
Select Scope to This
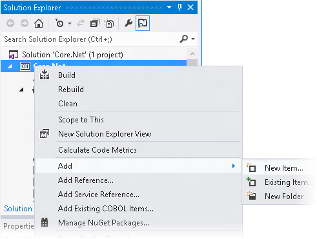coord(138,120)
